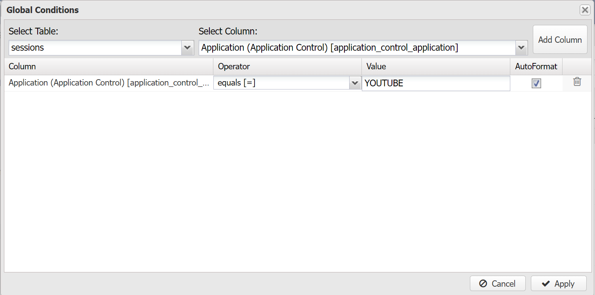Delete the Application condition row via trash icon
The height and width of the screenshot is (295, 595).
point(577,82)
